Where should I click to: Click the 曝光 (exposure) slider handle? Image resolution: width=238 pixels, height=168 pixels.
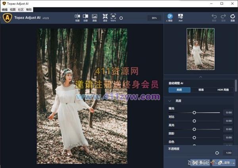[x=194, y=113]
